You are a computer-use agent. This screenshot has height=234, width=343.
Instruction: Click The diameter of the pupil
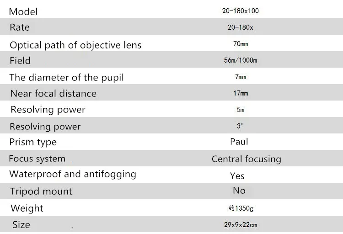click(x=66, y=78)
